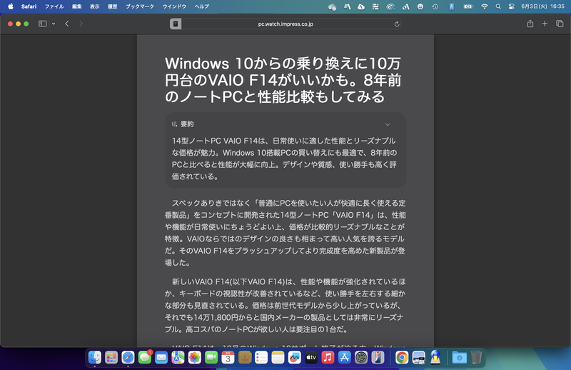Image resolution: width=571 pixels, height=370 pixels.
Task: Open the sidebar tab group dropdown arrow
Action: coord(54,24)
